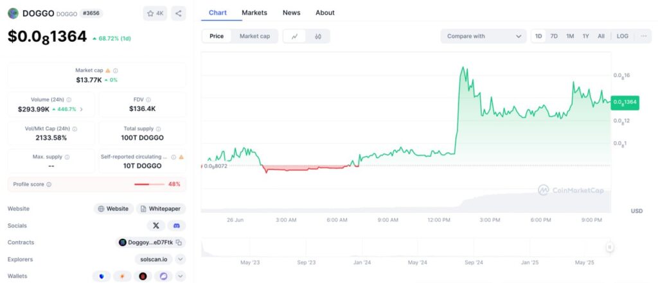Switch to the Markets tab
This screenshot has height=283, width=658.
tap(254, 13)
